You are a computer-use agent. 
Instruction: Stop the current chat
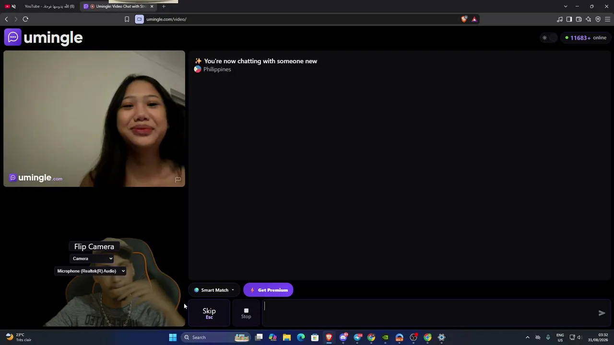(246, 313)
